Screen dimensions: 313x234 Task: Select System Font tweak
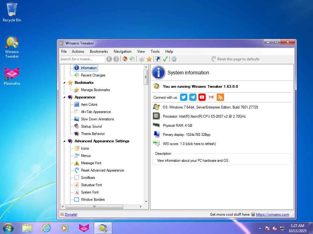click(90, 192)
